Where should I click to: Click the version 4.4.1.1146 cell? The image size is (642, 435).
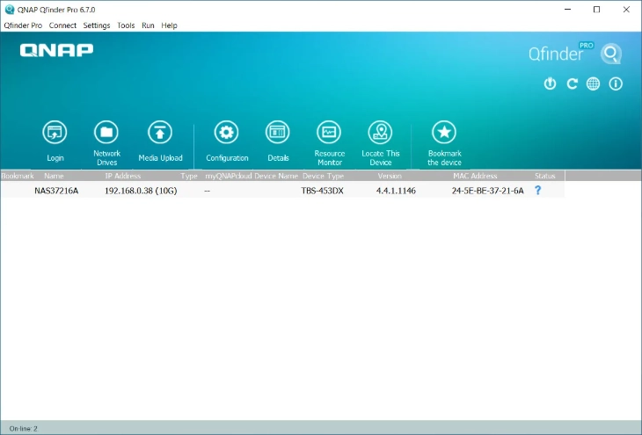click(396, 191)
